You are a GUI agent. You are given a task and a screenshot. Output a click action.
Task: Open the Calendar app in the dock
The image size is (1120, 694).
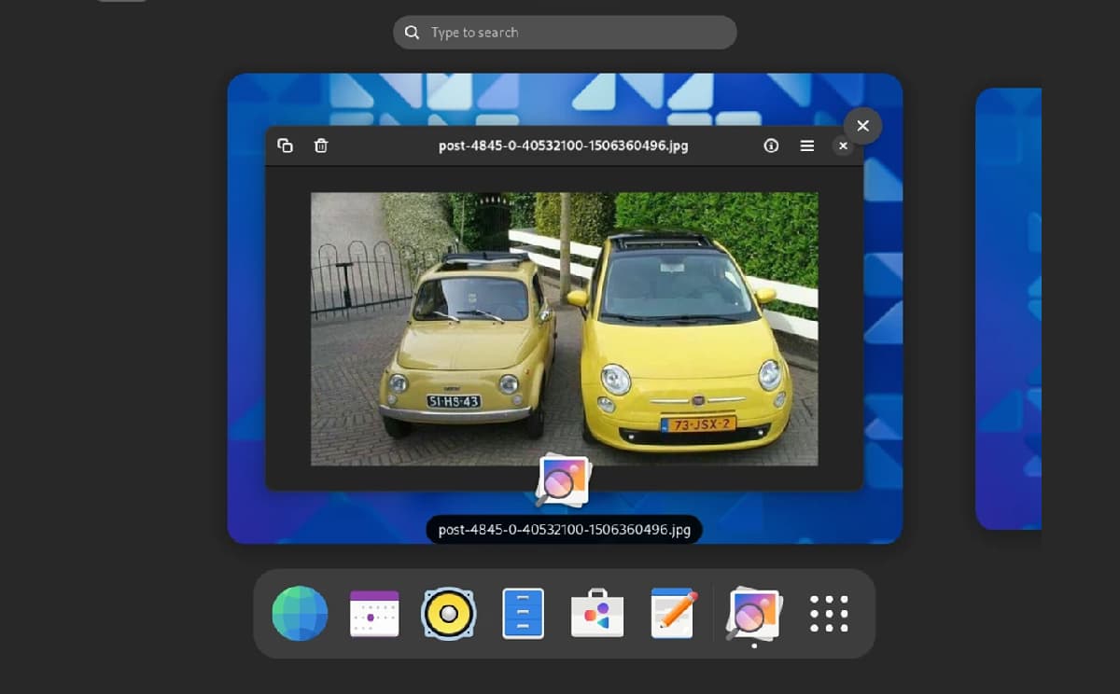[374, 614]
